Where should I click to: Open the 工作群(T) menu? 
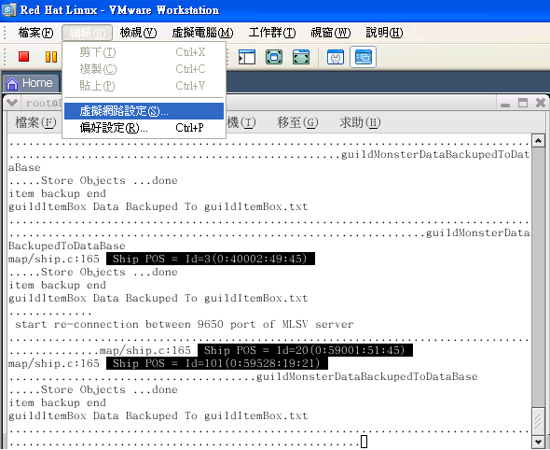pyautogui.click(x=272, y=33)
